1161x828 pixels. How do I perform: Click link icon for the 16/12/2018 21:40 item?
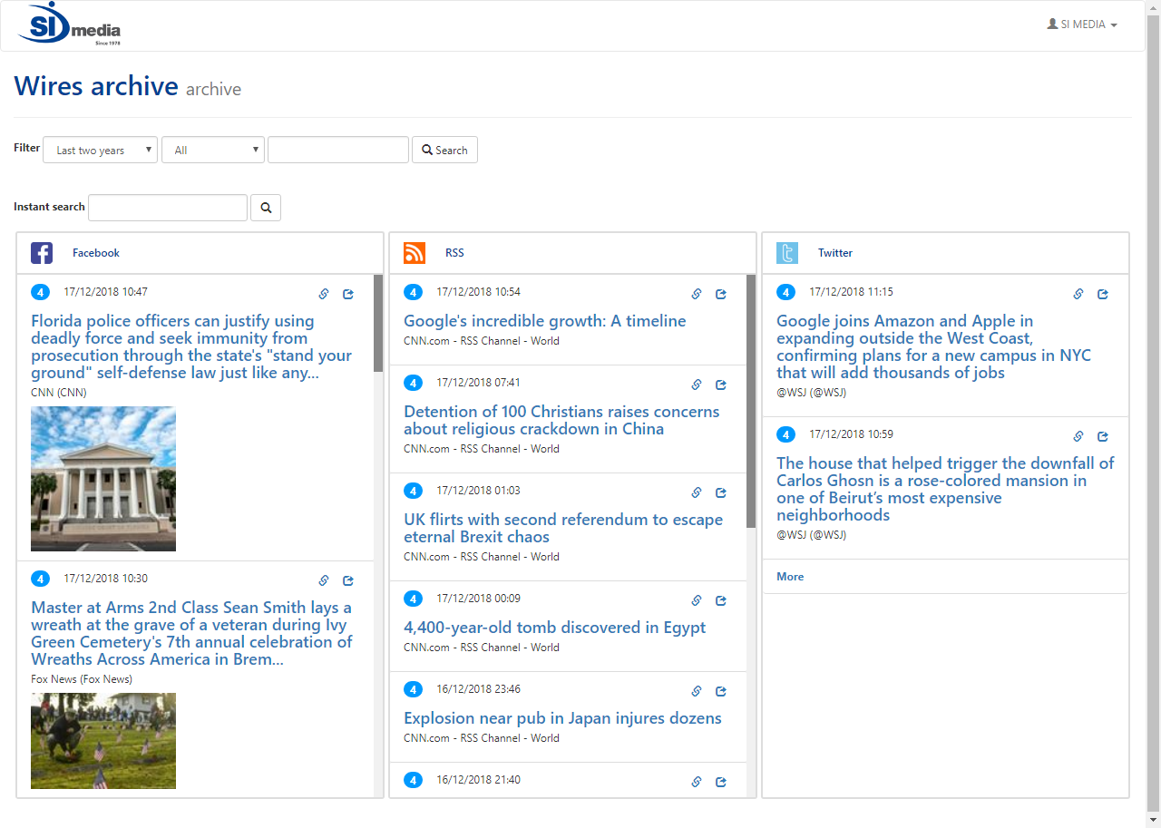tap(697, 782)
